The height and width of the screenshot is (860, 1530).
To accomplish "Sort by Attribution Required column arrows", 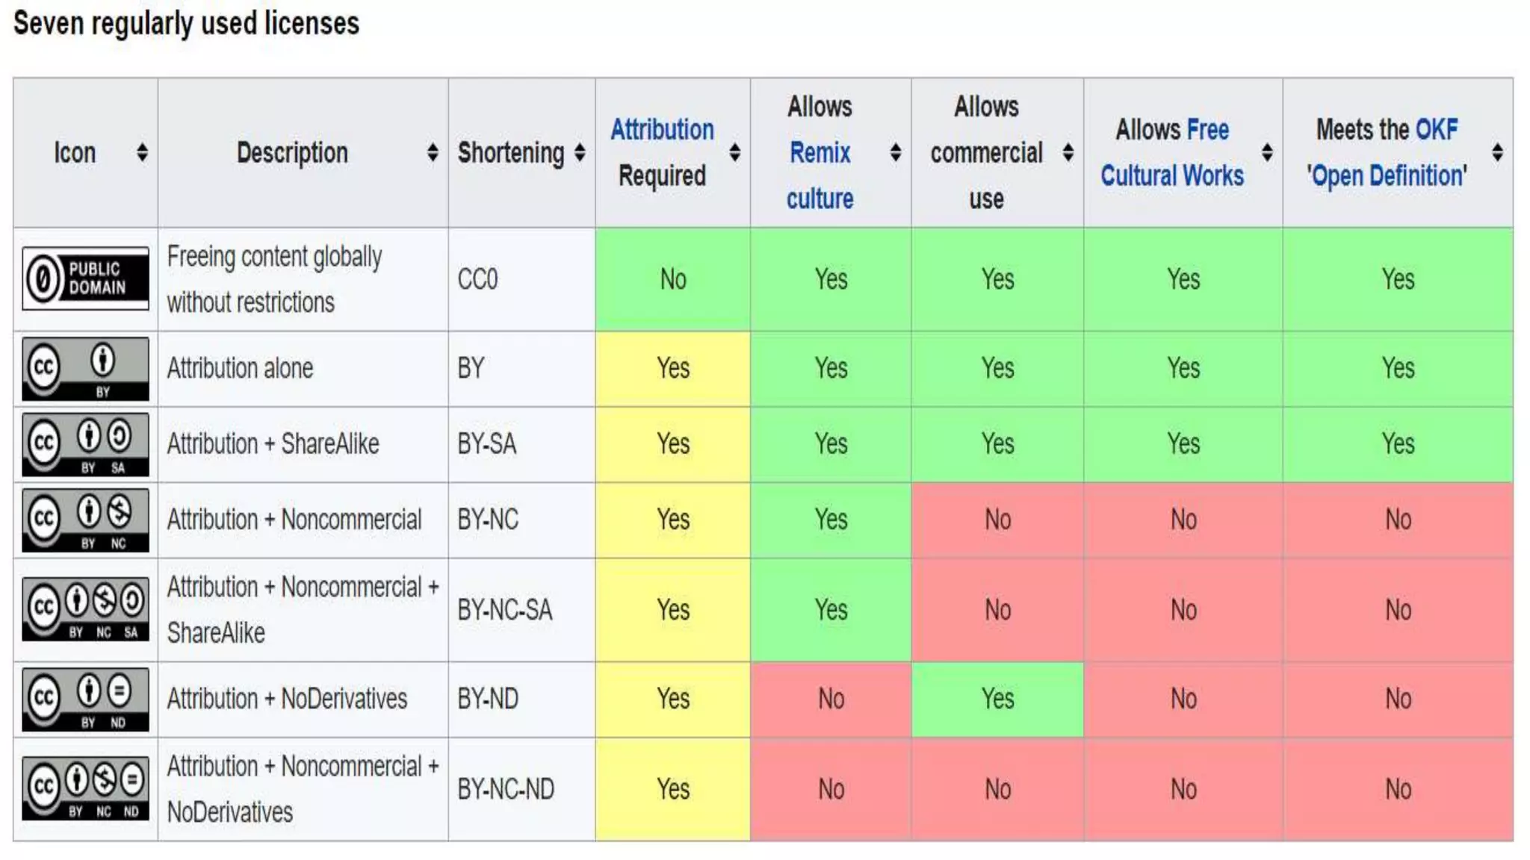I will 735,153.
